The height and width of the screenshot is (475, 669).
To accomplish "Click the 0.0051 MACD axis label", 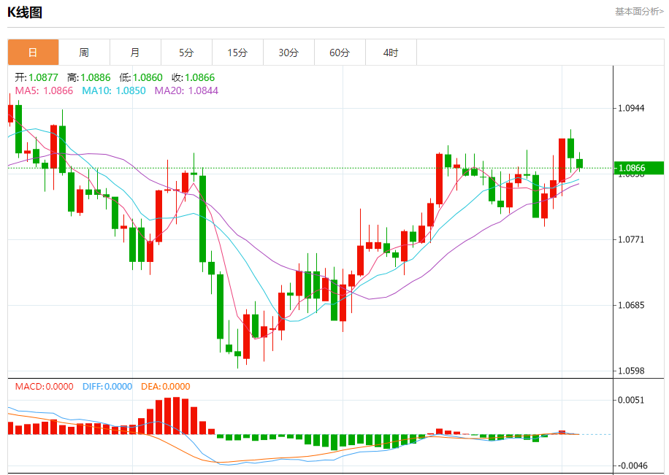I will click(631, 400).
